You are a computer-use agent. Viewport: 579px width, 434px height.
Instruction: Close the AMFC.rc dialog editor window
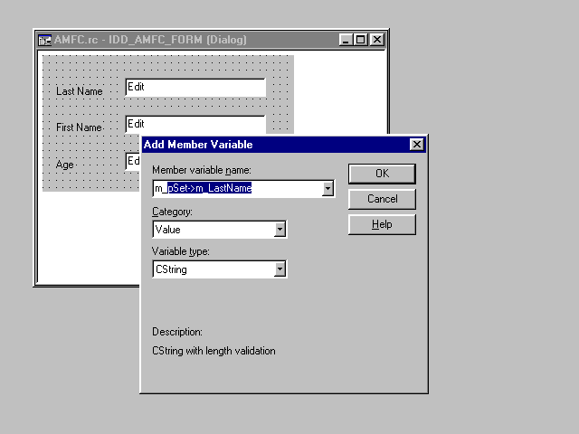coord(377,40)
